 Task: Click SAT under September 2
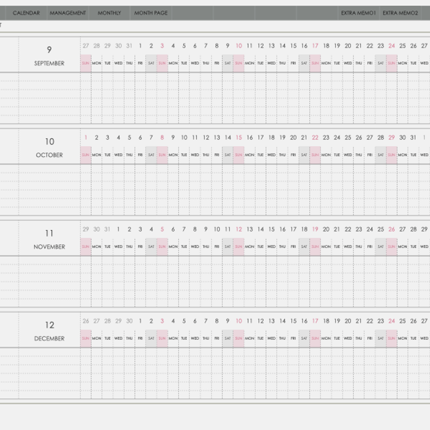coord(151,64)
